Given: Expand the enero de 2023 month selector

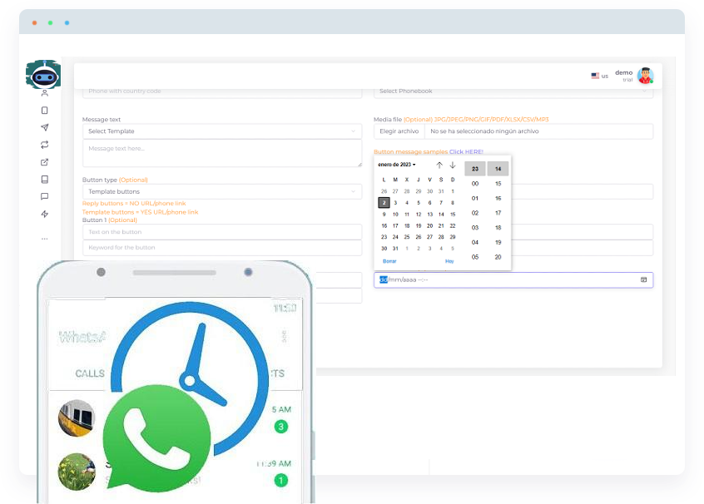Looking at the screenshot, I should pos(397,165).
